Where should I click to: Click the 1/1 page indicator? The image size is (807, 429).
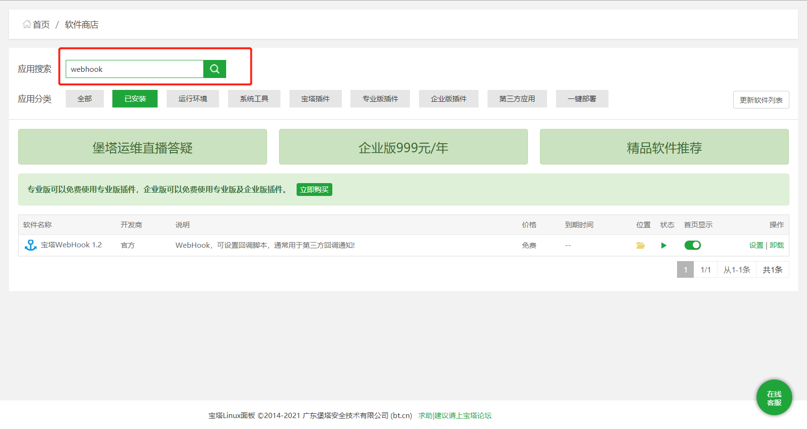[706, 270]
